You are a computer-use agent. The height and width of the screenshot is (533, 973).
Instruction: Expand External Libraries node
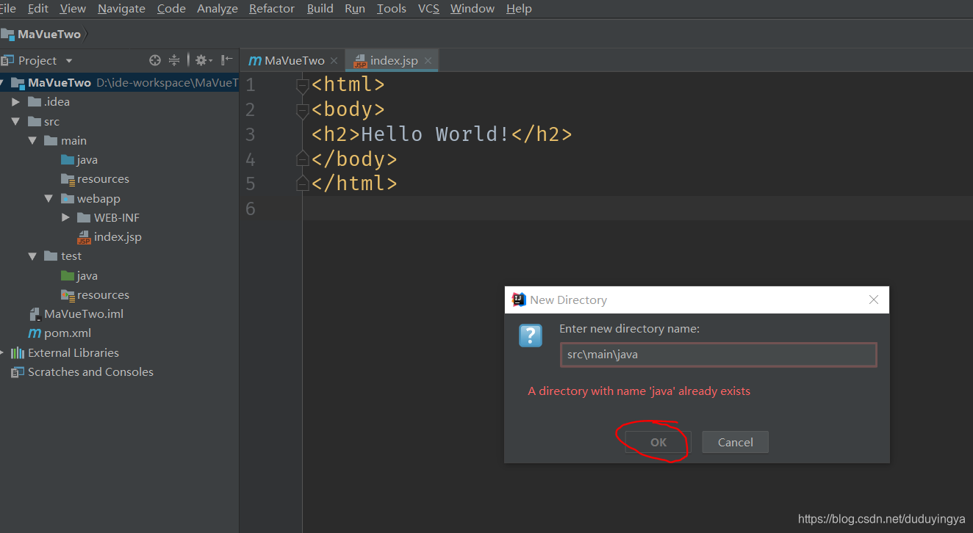[2, 353]
